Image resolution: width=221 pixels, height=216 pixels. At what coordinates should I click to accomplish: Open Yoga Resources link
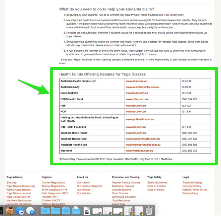(121, 201)
